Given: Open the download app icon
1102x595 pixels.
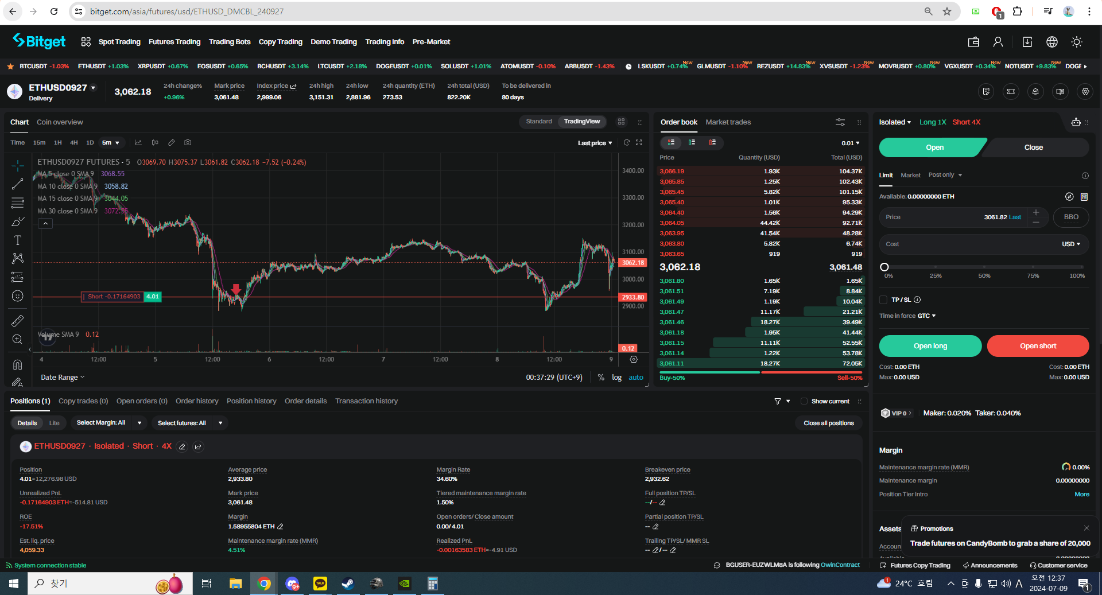Looking at the screenshot, I should [1027, 42].
